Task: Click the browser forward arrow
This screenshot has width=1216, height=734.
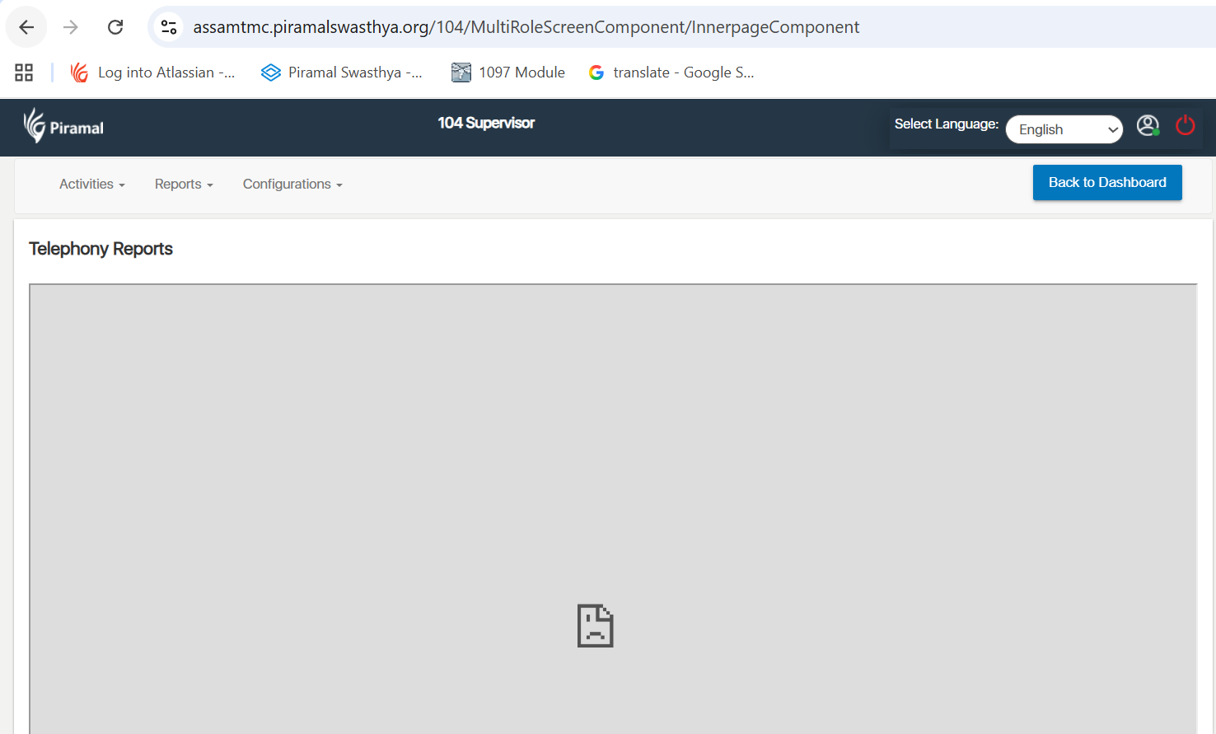Action: pyautogui.click(x=71, y=27)
